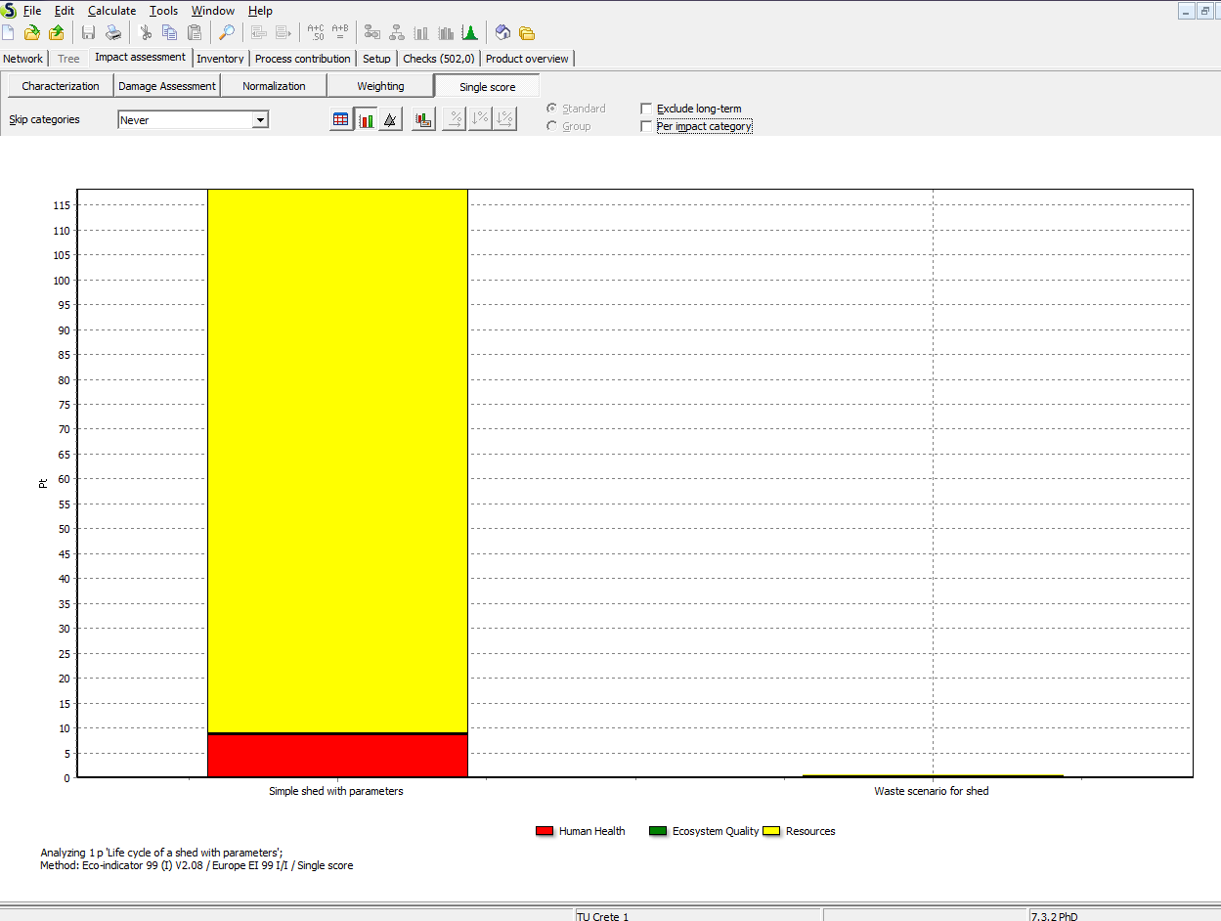The width and height of the screenshot is (1221, 921).
Task: Click the Copy icon
Action: click(169, 32)
